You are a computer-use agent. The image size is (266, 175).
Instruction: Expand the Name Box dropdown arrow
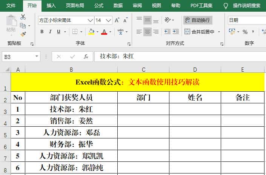point(37,57)
